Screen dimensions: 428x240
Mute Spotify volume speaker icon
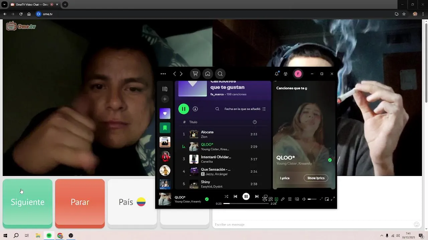[x=304, y=199]
